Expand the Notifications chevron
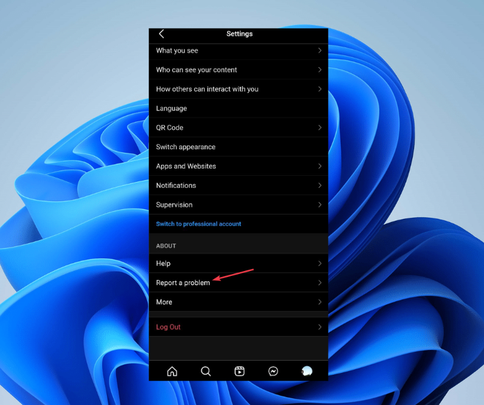Viewport: 484px width, 405px height. point(320,186)
